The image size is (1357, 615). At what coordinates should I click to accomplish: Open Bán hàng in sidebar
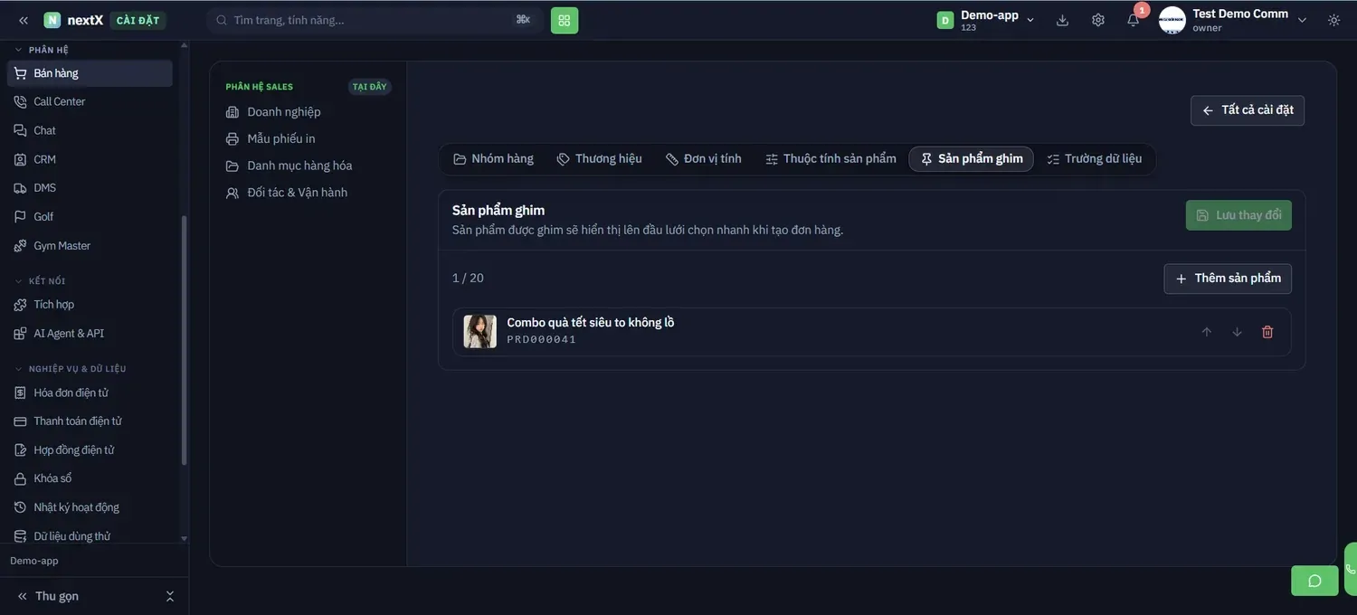pos(90,73)
